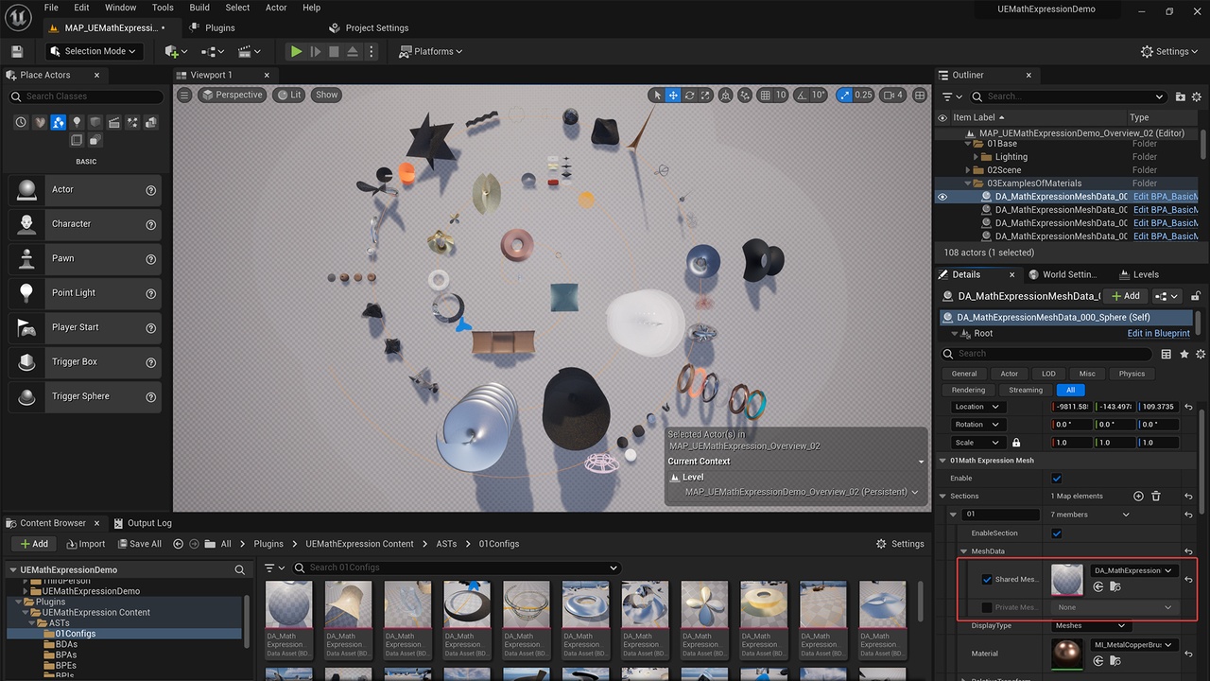Open camera speed setting showing 4
This screenshot has height=681, width=1210.
[x=893, y=95]
